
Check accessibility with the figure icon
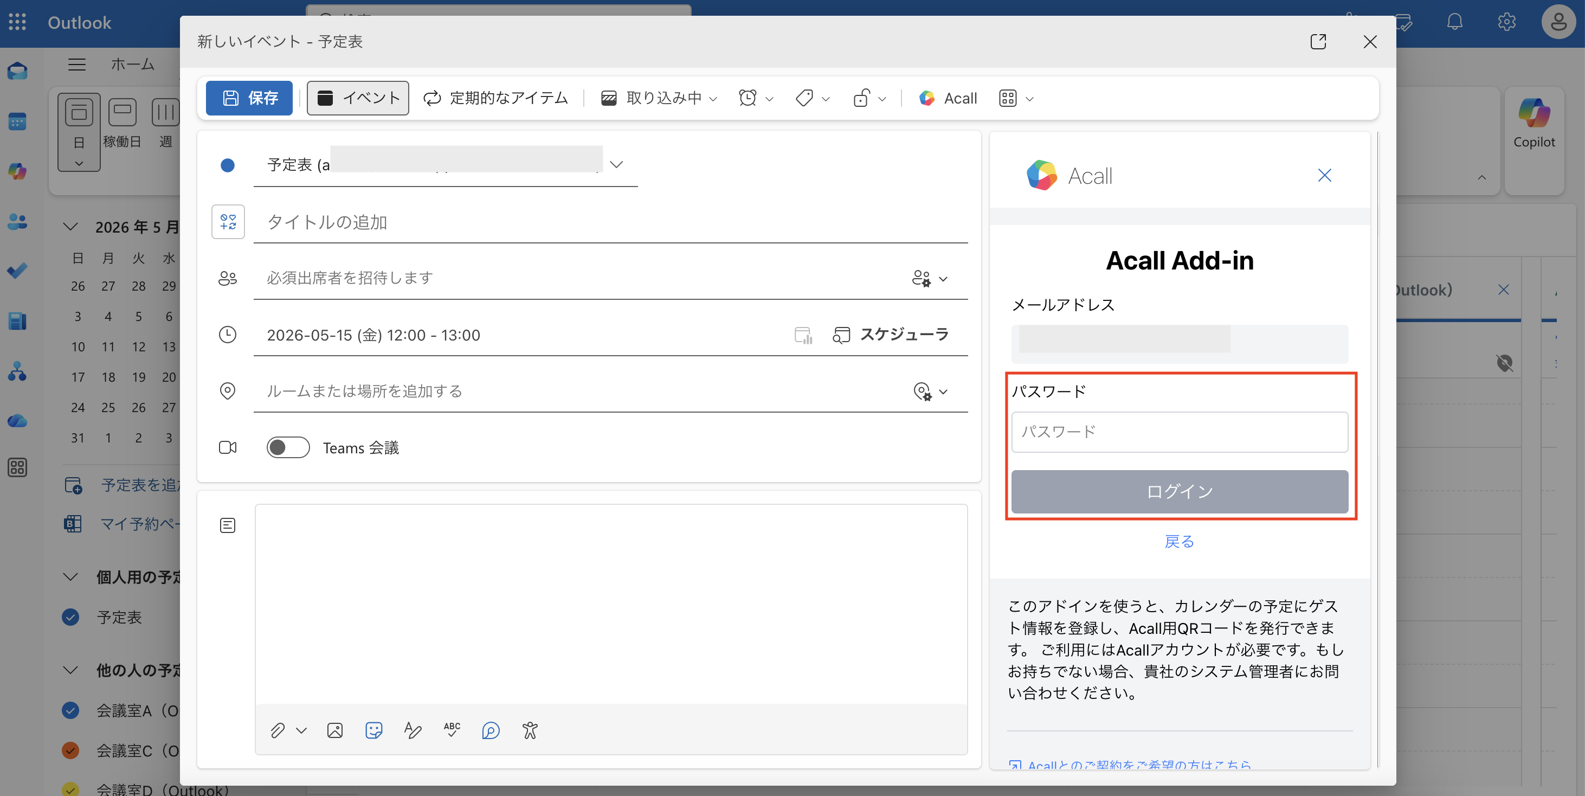tap(530, 730)
